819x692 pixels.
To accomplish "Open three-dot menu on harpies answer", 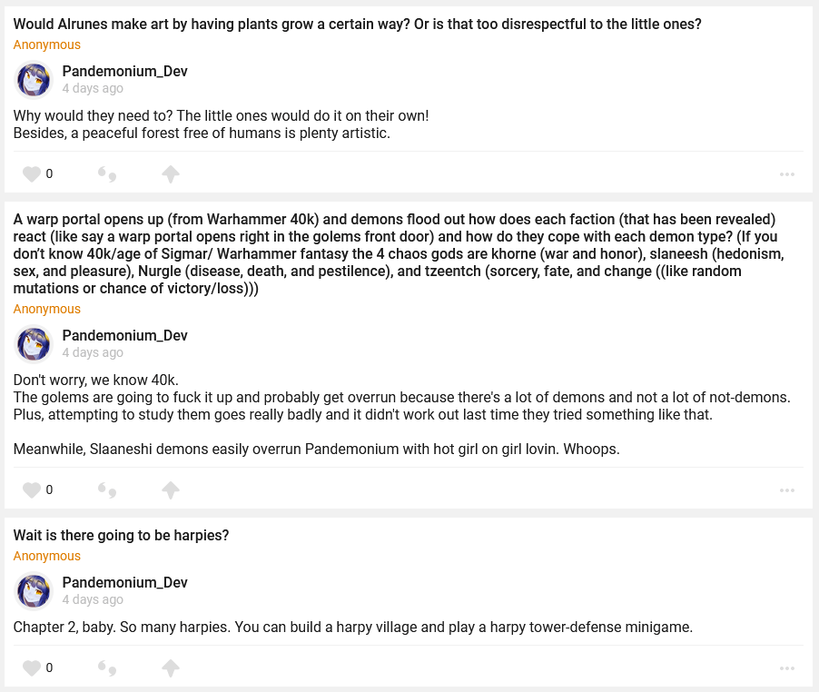I will coord(786,668).
